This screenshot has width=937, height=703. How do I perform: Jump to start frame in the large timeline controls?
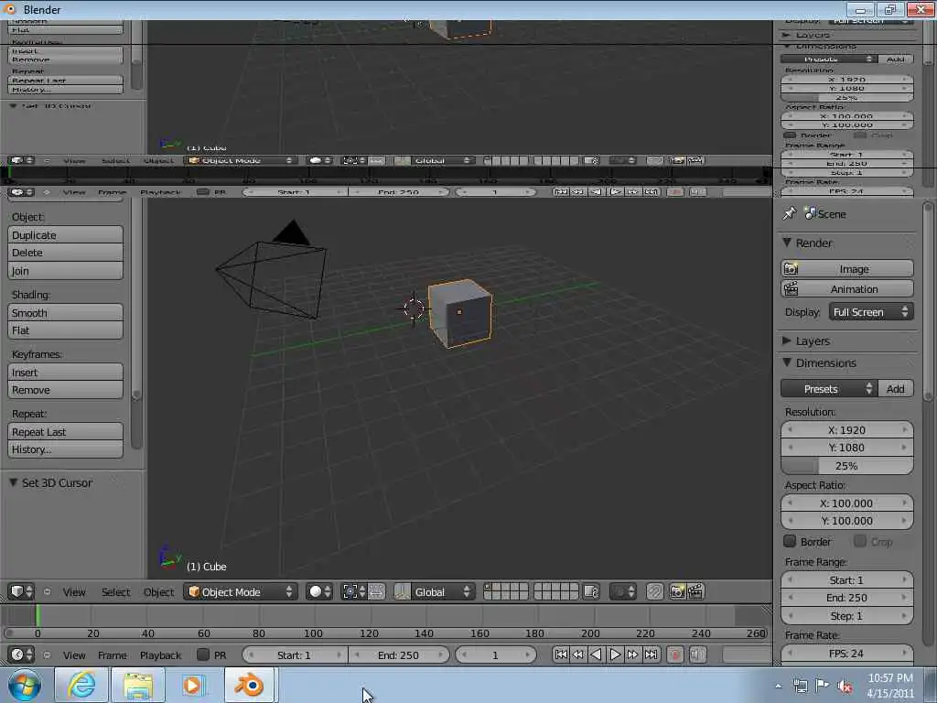561,654
